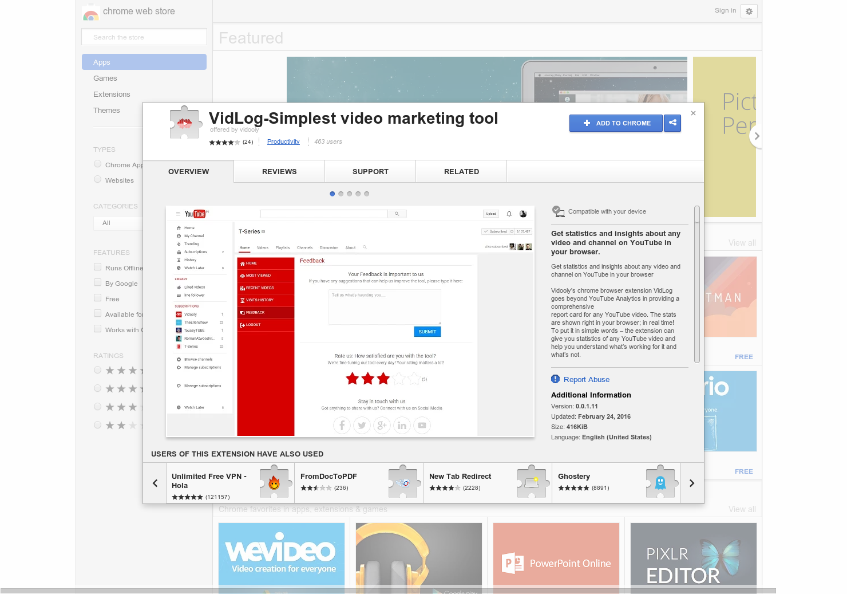Click the FromDocToPDF puzzle piece icon

pos(403,482)
